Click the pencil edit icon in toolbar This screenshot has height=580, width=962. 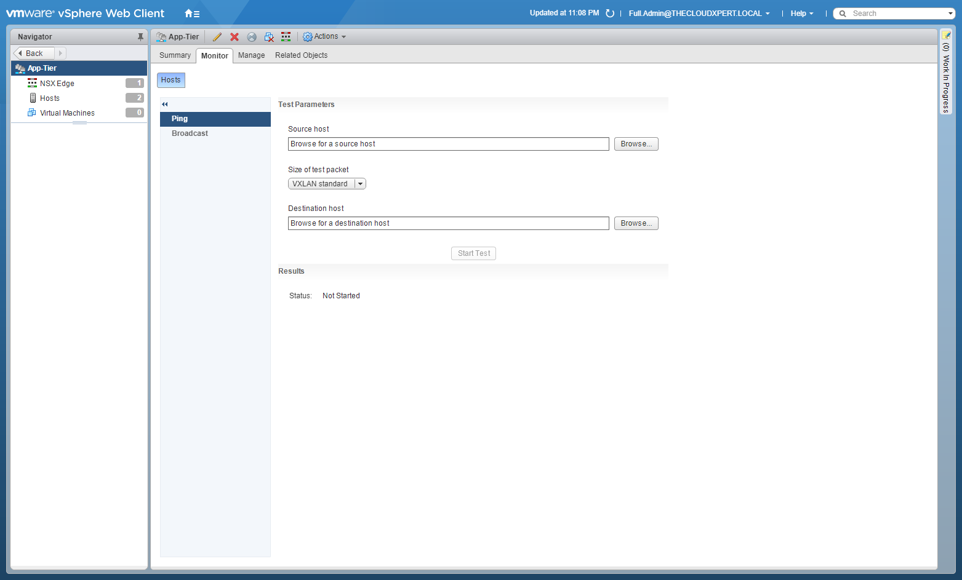(x=217, y=37)
